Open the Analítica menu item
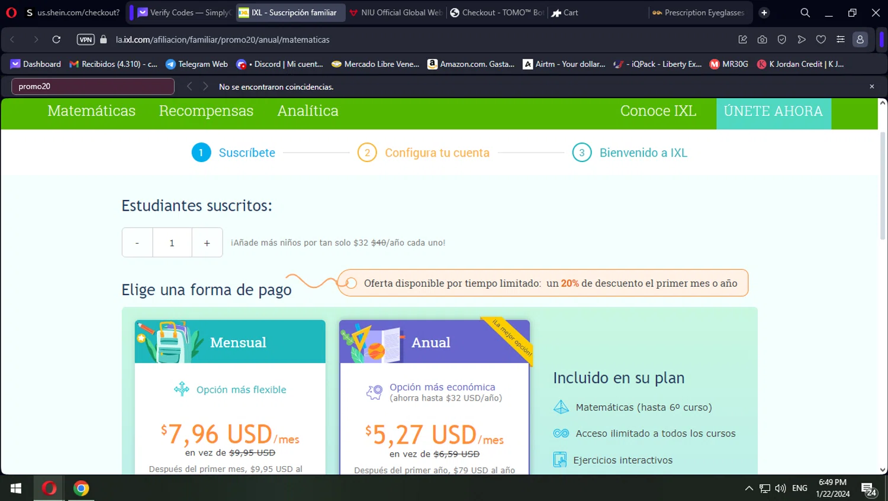Screen dimensions: 888x501 [308, 111]
